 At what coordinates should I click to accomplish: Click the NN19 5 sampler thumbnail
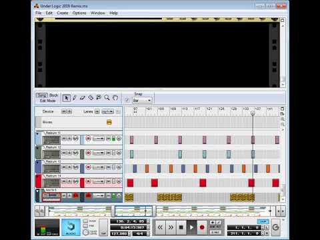51,197
